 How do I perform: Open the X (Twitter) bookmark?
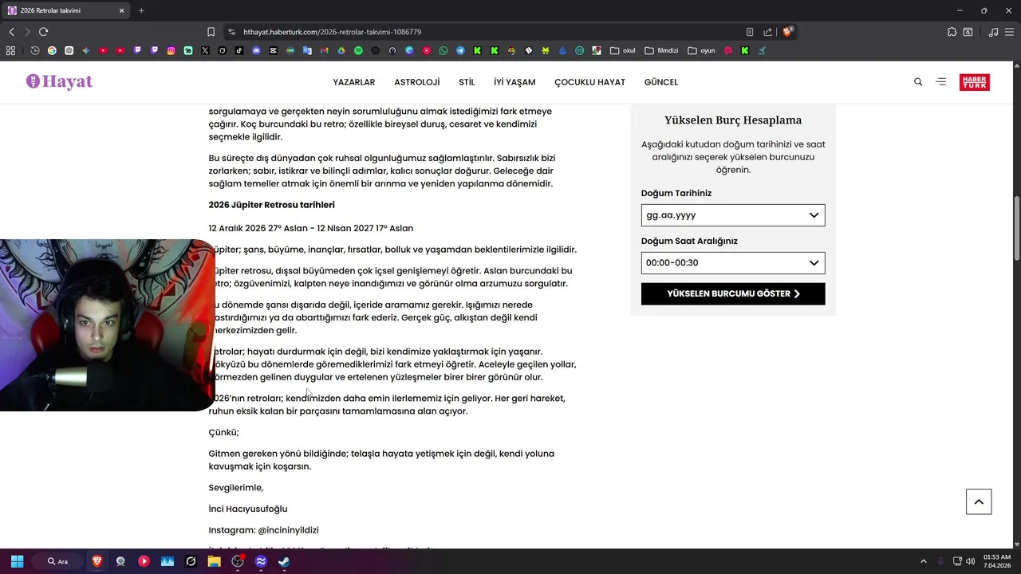coord(205,50)
